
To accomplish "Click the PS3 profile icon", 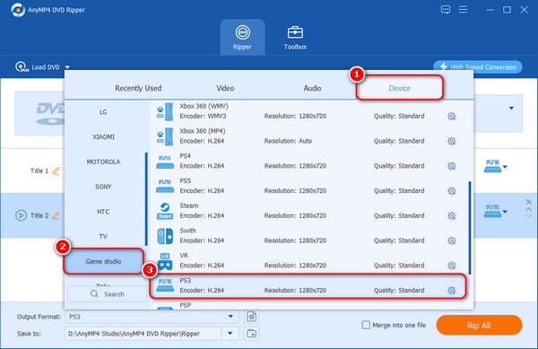I will point(165,285).
